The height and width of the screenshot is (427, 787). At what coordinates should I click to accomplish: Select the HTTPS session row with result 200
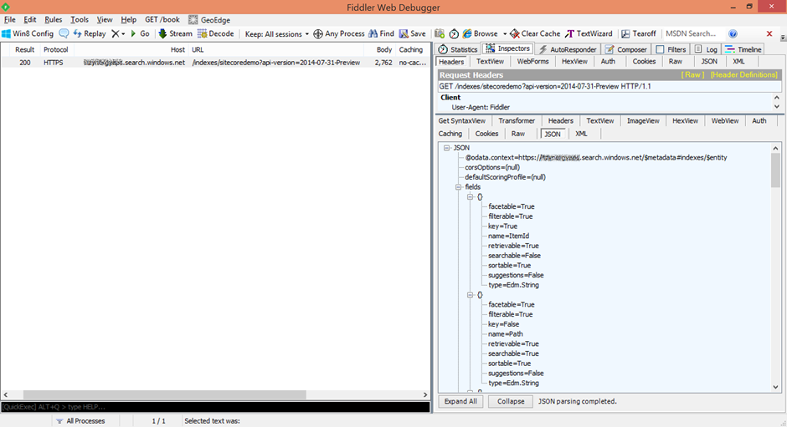point(215,63)
